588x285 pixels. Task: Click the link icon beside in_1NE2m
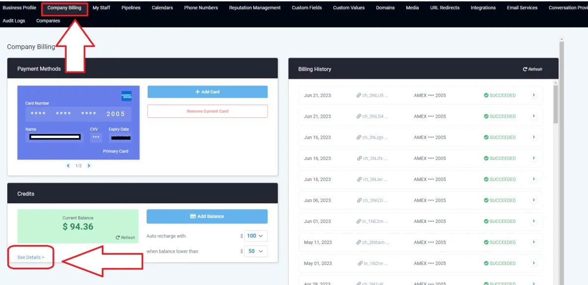(x=359, y=221)
